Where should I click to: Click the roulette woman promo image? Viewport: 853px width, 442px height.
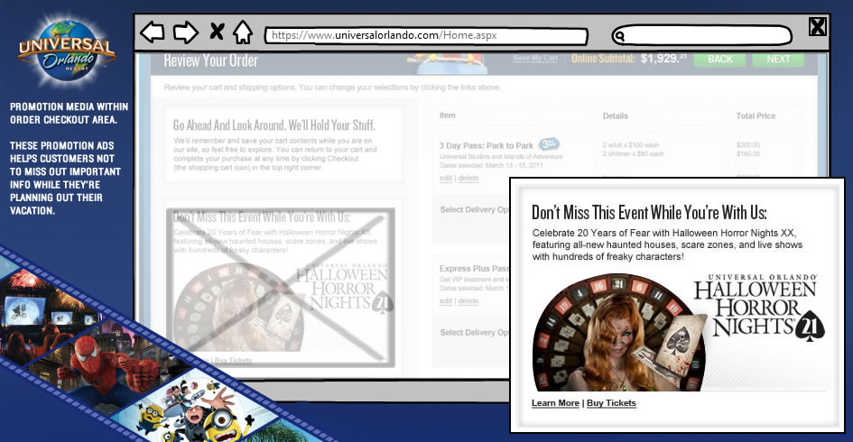618,333
